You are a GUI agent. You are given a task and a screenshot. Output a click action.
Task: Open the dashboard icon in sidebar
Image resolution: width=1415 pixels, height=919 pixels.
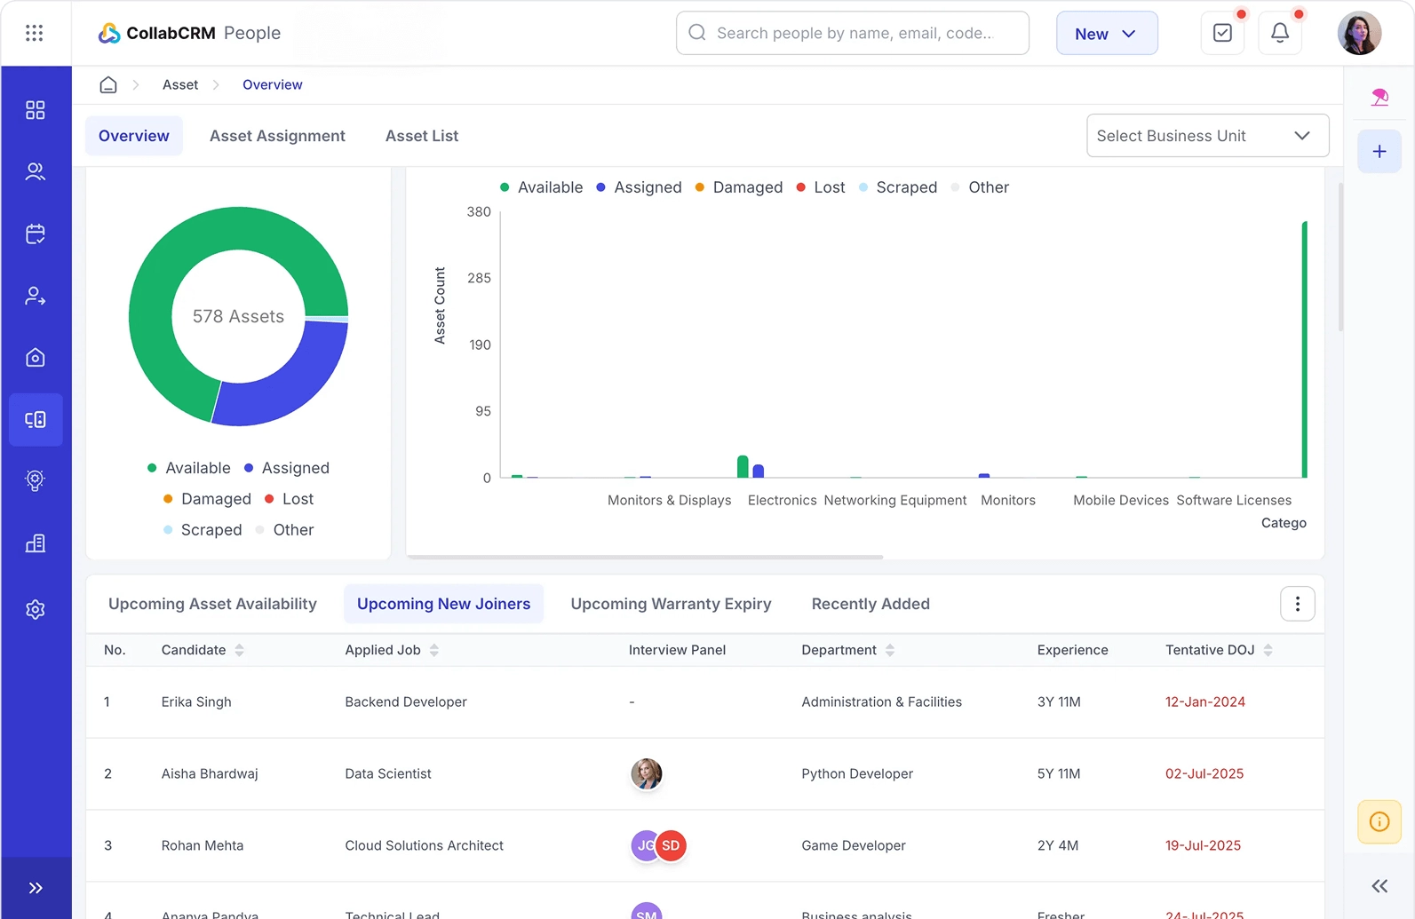(36, 110)
